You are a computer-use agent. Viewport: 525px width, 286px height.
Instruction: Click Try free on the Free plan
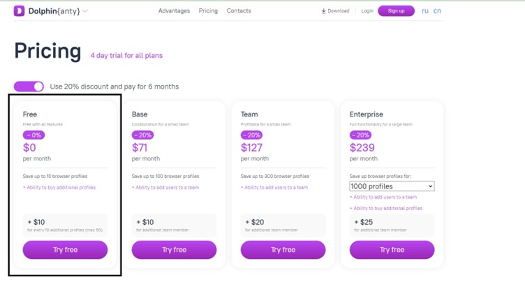pyautogui.click(x=65, y=250)
